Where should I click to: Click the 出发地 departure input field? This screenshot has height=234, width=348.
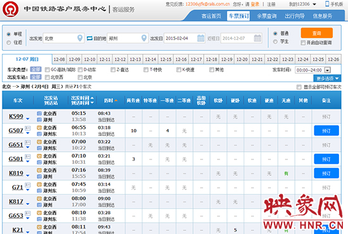click(64, 38)
